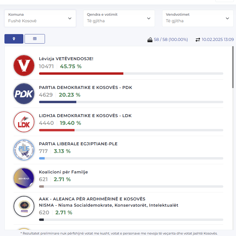
Task: Click the Lëvizja VETËVENDOSJE party logo
Action: point(24,66)
